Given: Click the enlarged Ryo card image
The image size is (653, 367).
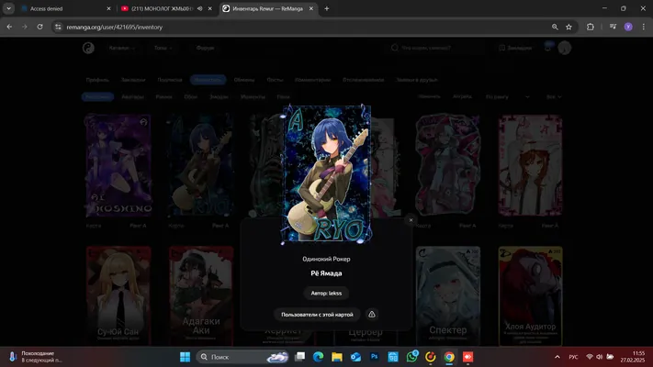Looking at the screenshot, I should pyautogui.click(x=327, y=173).
